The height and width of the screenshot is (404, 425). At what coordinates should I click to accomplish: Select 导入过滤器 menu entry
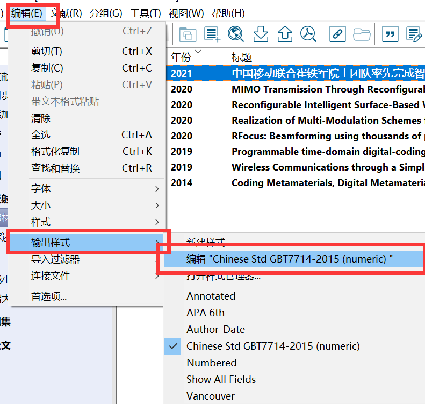click(x=86, y=259)
